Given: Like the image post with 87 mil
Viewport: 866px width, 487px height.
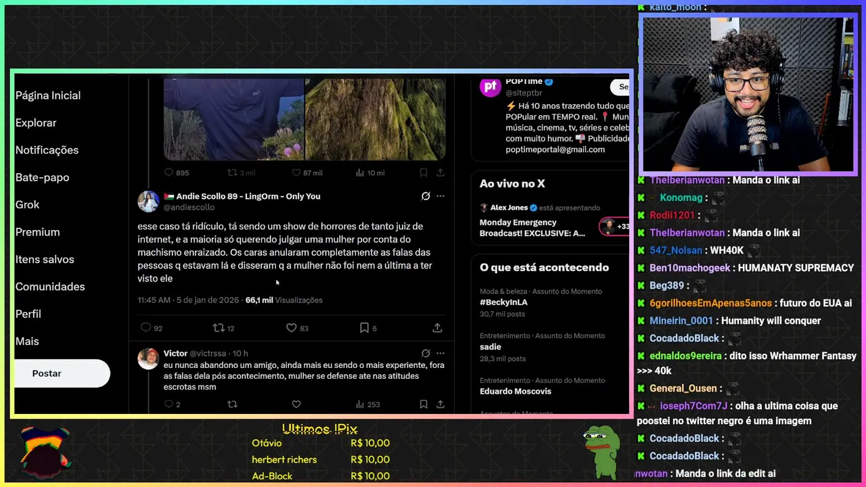Looking at the screenshot, I should pos(296,172).
